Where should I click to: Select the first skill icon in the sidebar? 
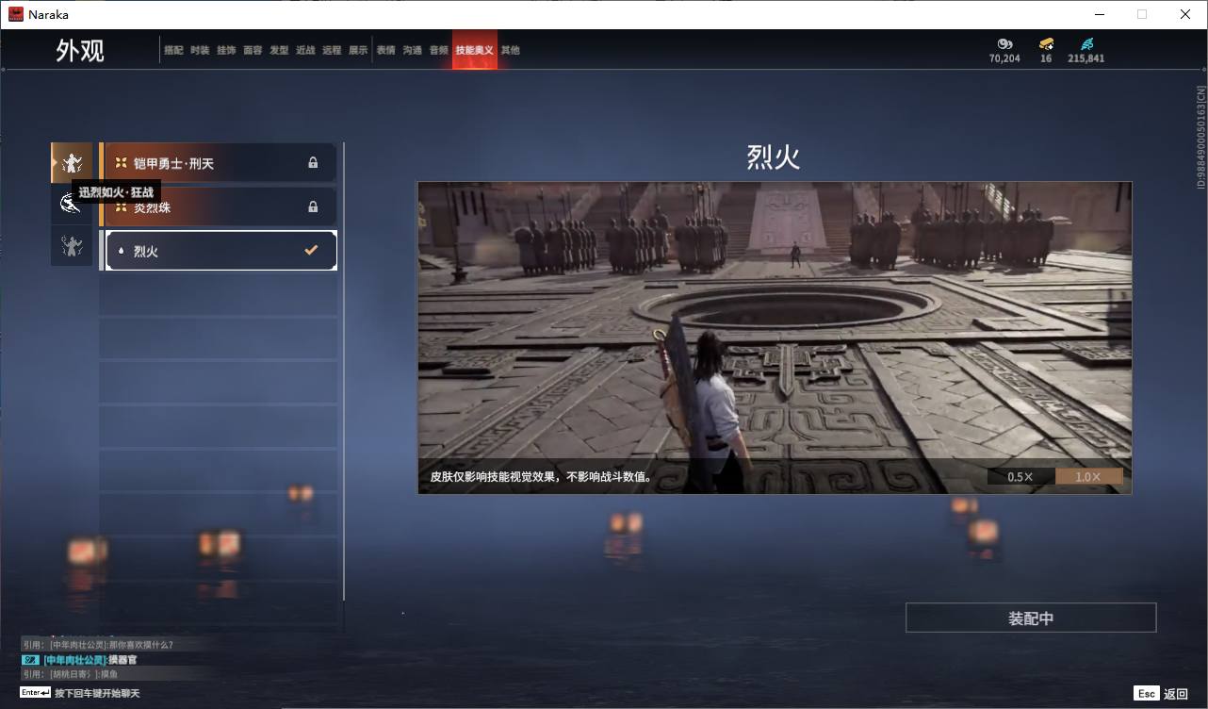click(x=72, y=163)
